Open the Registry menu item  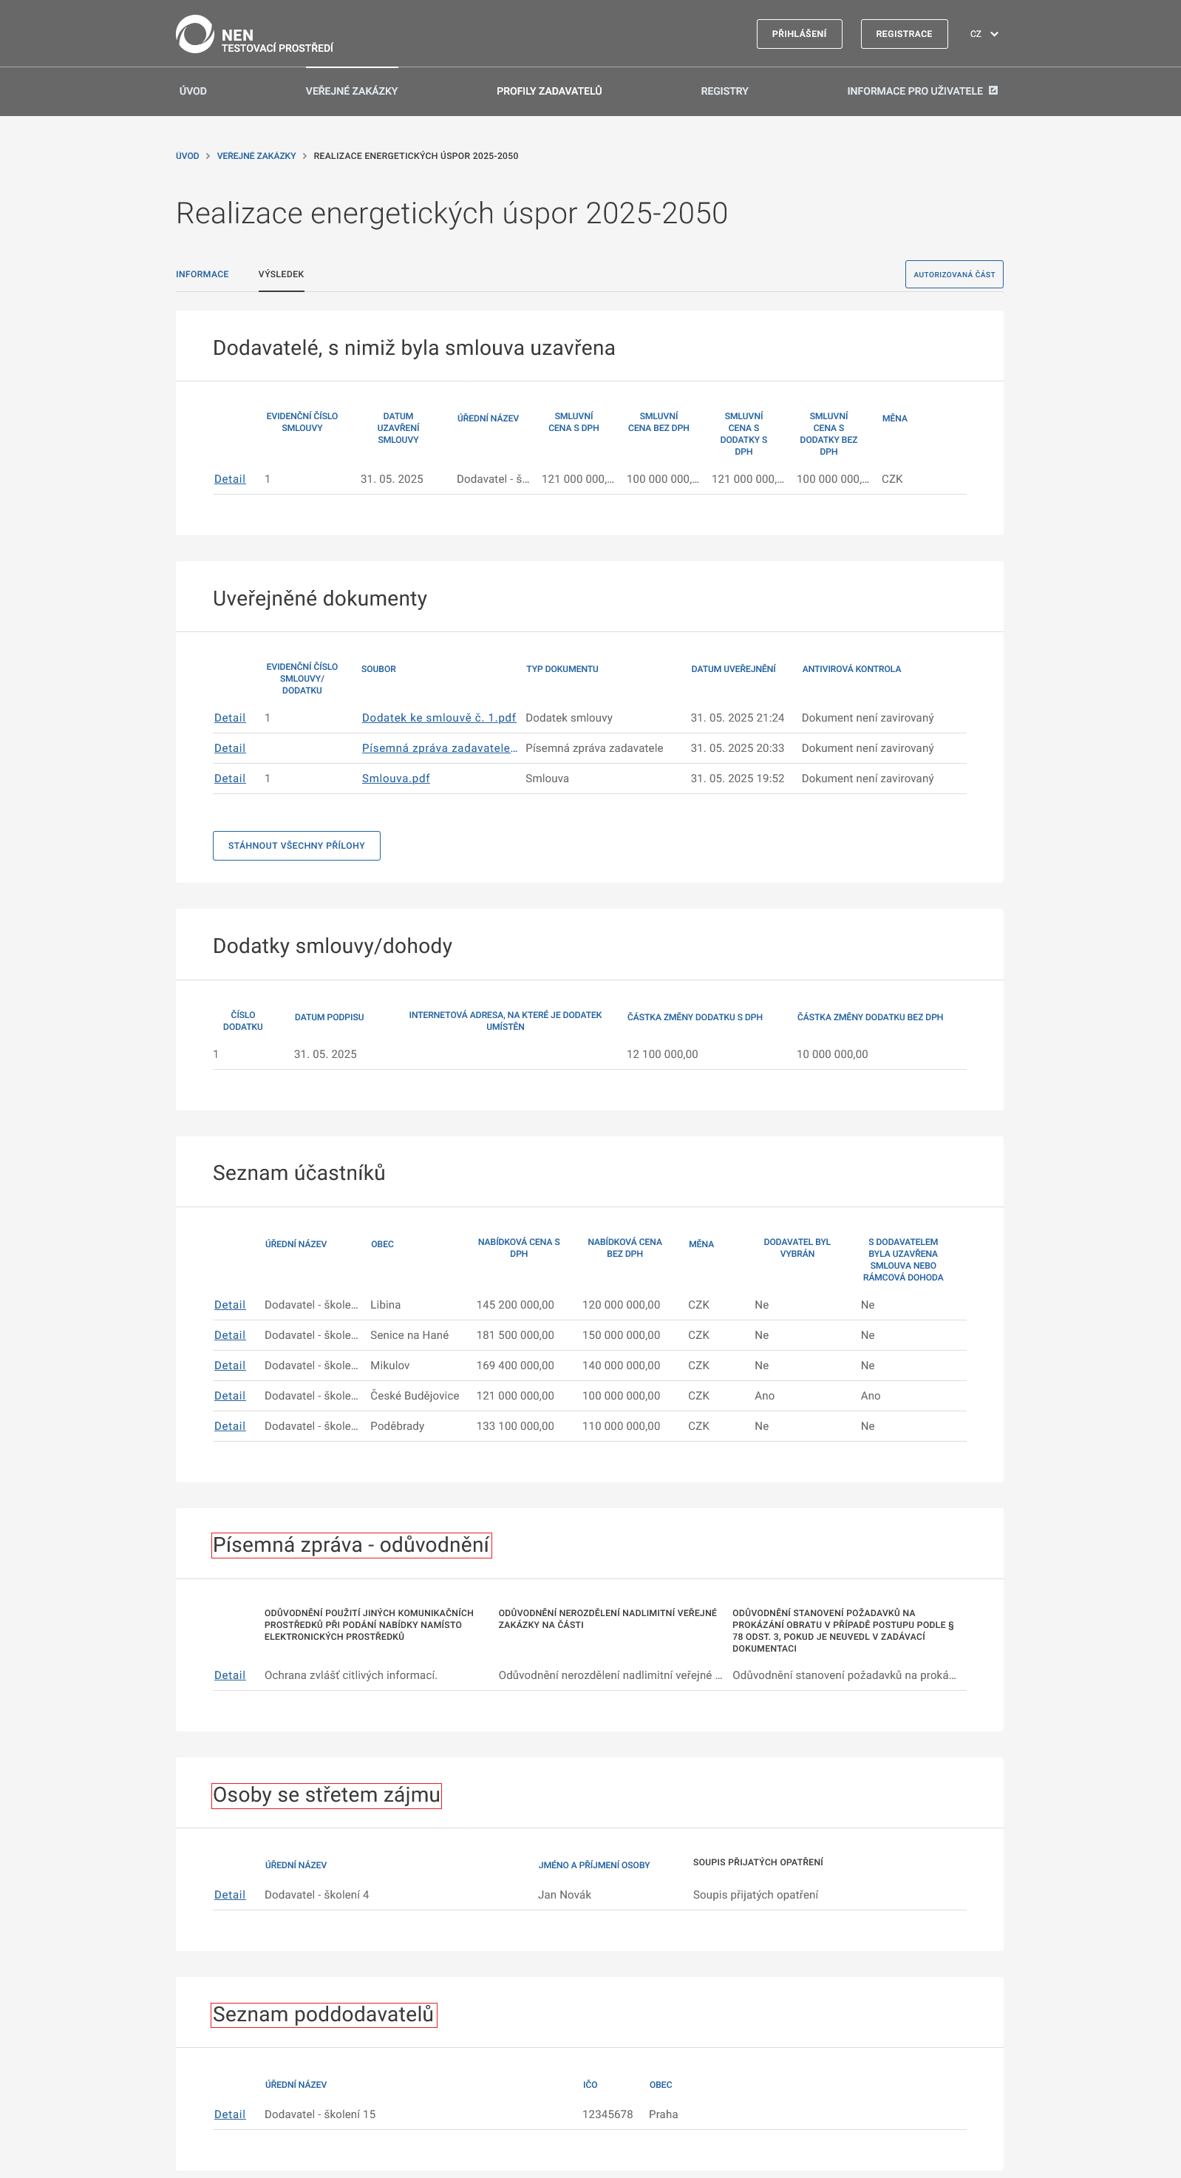coord(724,92)
